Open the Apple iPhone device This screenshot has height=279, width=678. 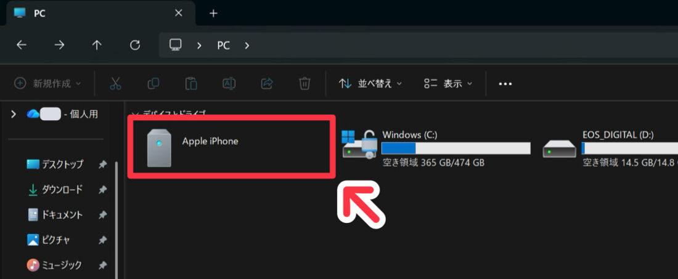231,146
